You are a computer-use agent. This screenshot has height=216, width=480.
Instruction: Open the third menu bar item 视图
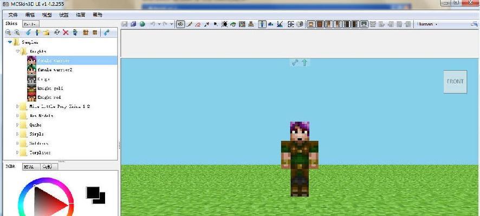click(x=47, y=15)
